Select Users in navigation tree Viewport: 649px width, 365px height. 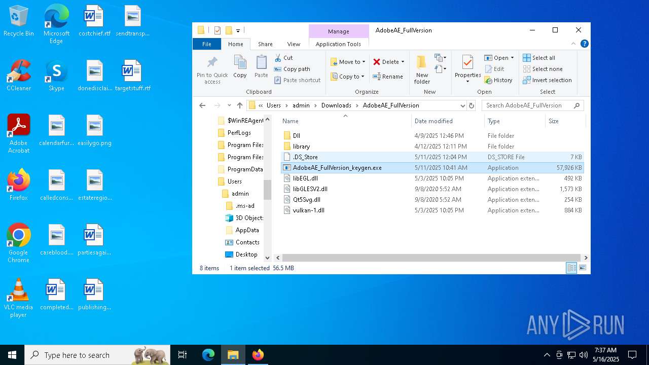(x=234, y=181)
